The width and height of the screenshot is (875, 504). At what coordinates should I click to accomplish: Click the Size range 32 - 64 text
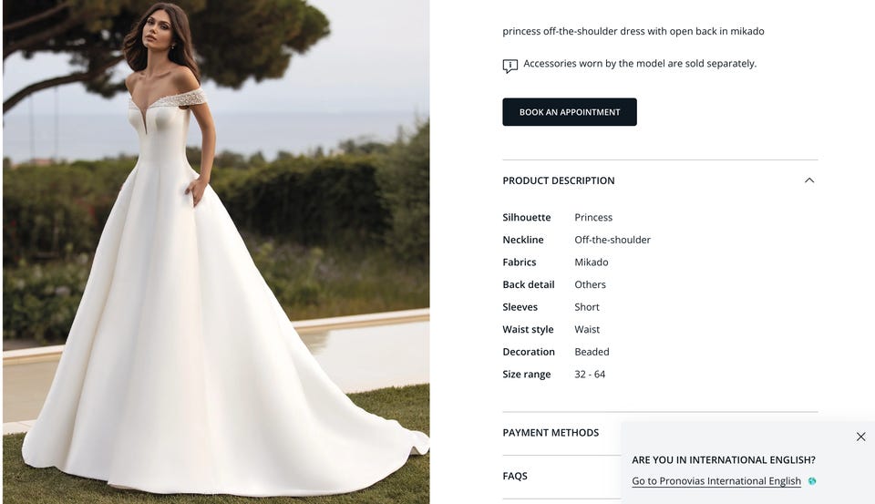(590, 374)
